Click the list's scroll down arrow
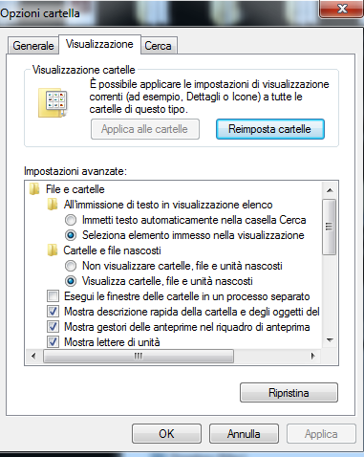The width and height of the screenshot is (364, 457). coord(330,340)
